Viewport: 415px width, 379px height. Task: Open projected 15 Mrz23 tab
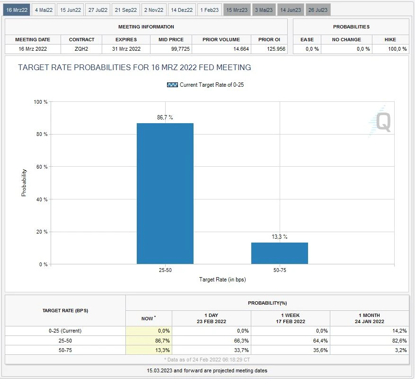click(237, 9)
